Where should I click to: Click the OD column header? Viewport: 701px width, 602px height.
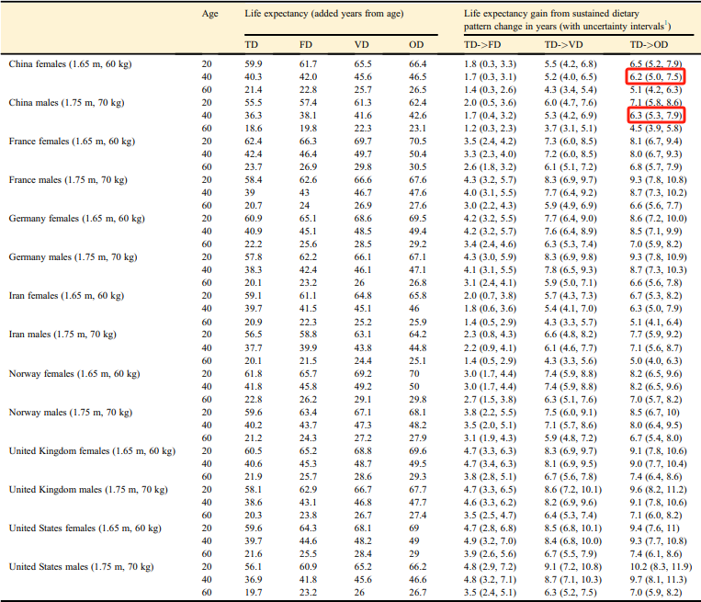click(416, 45)
